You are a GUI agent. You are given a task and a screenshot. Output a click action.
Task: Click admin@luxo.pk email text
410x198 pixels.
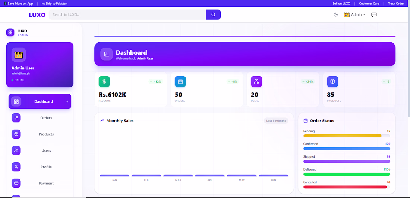click(x=20, y=74)
